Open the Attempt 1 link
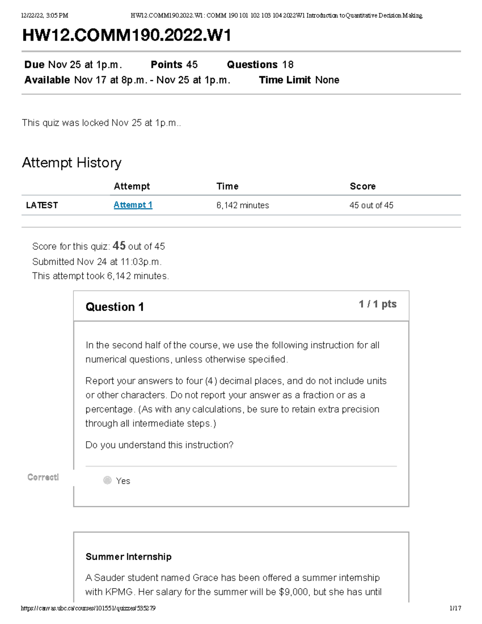 tap(133, 205)
